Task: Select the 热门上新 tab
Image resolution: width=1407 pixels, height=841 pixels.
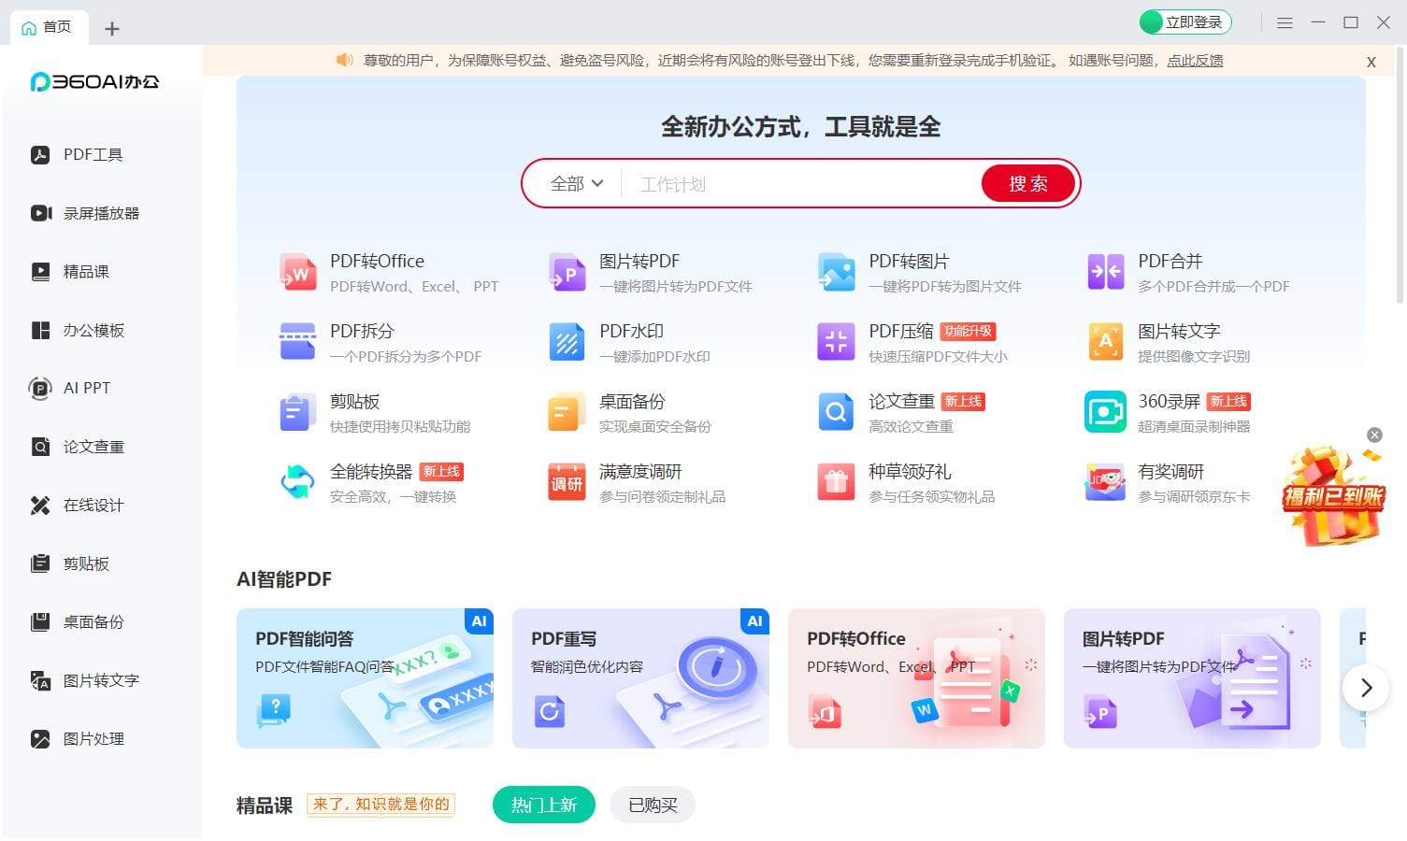Action: (544, 805)
